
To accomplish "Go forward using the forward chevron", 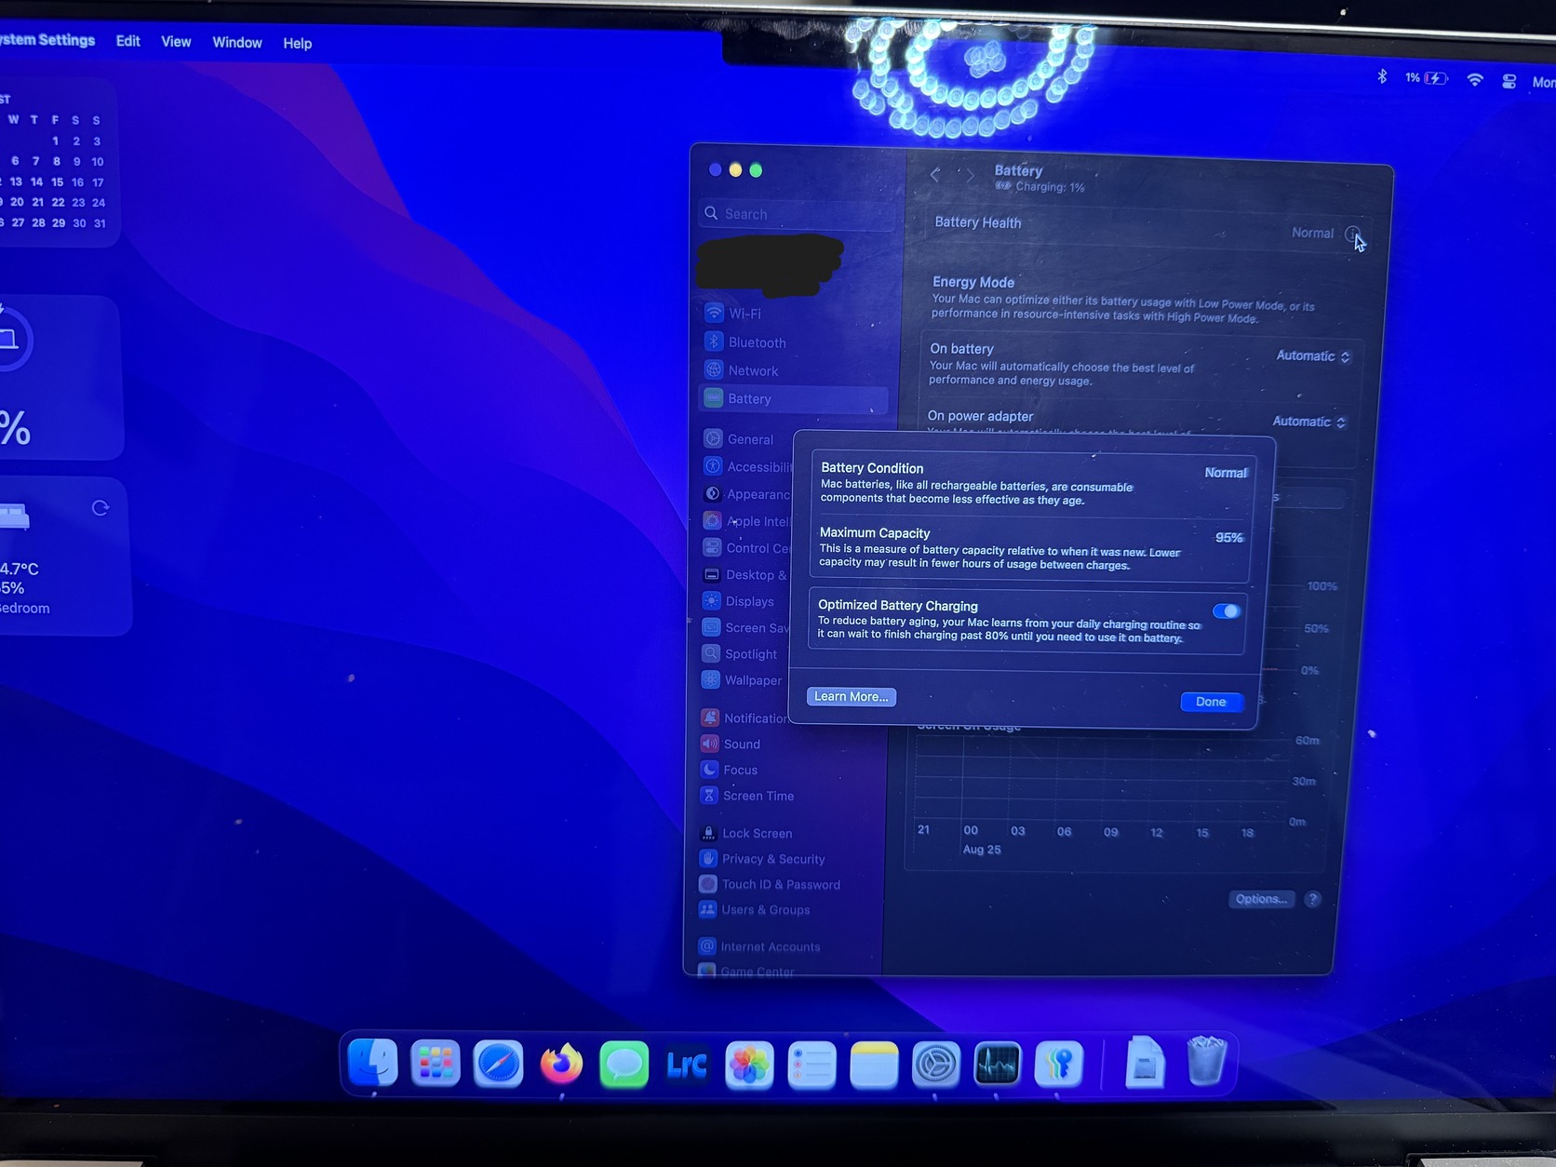I will click(x=971, y=175).
